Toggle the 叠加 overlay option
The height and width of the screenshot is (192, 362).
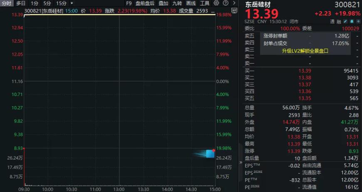163,3
